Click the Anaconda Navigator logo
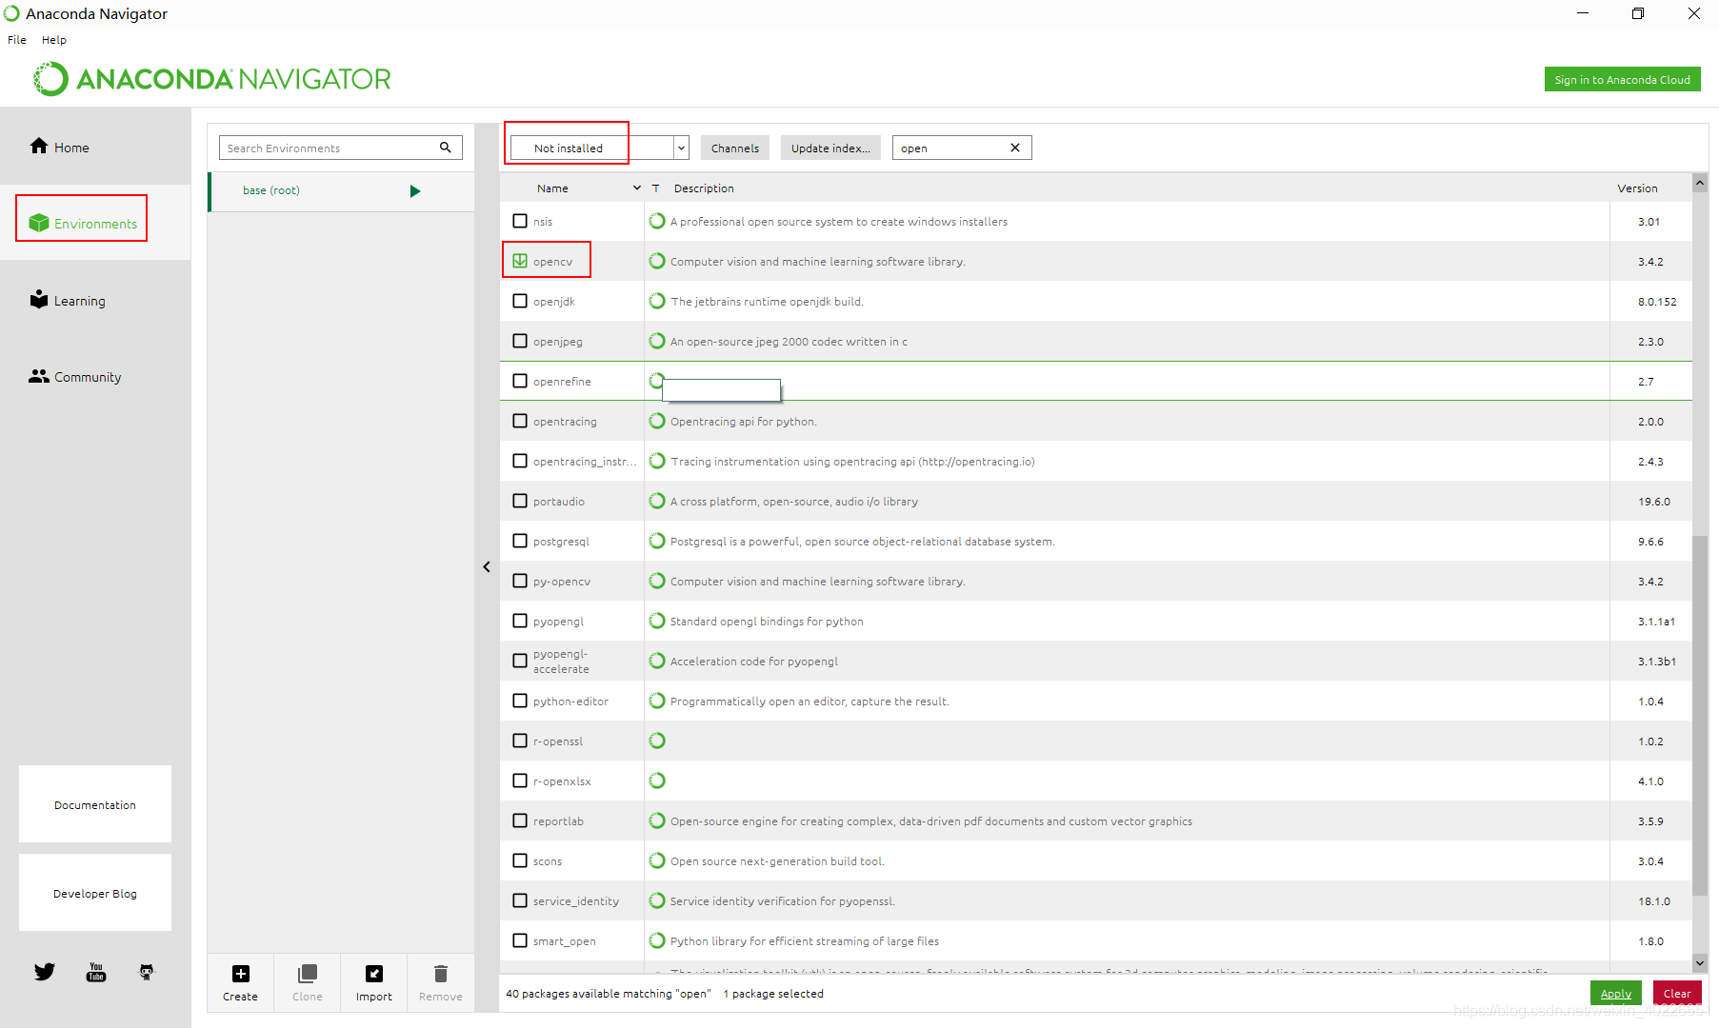This screenshot has width=1719, height=1028. (x=211, y=79)
